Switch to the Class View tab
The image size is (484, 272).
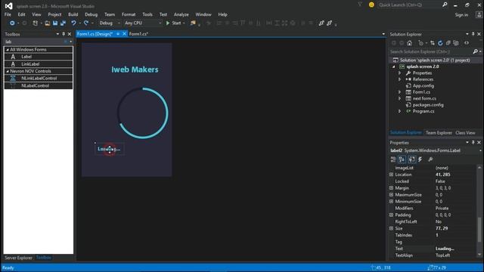(465, 133)
